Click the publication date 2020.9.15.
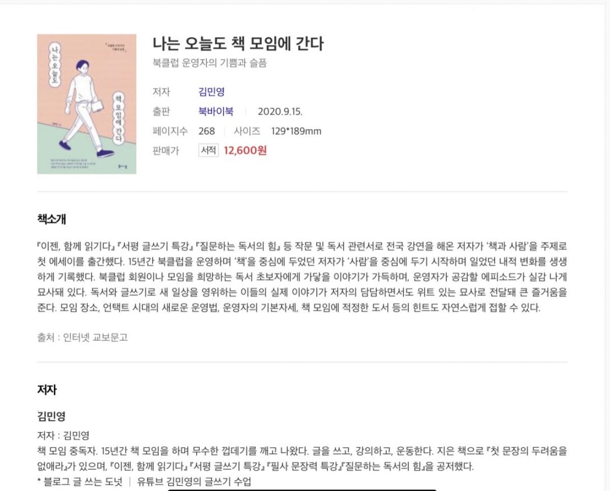This screenshot has height=491, width=610. [280, 112]
